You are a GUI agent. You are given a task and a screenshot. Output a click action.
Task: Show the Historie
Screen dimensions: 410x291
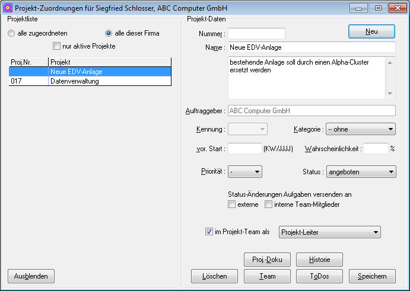(319, 260)
